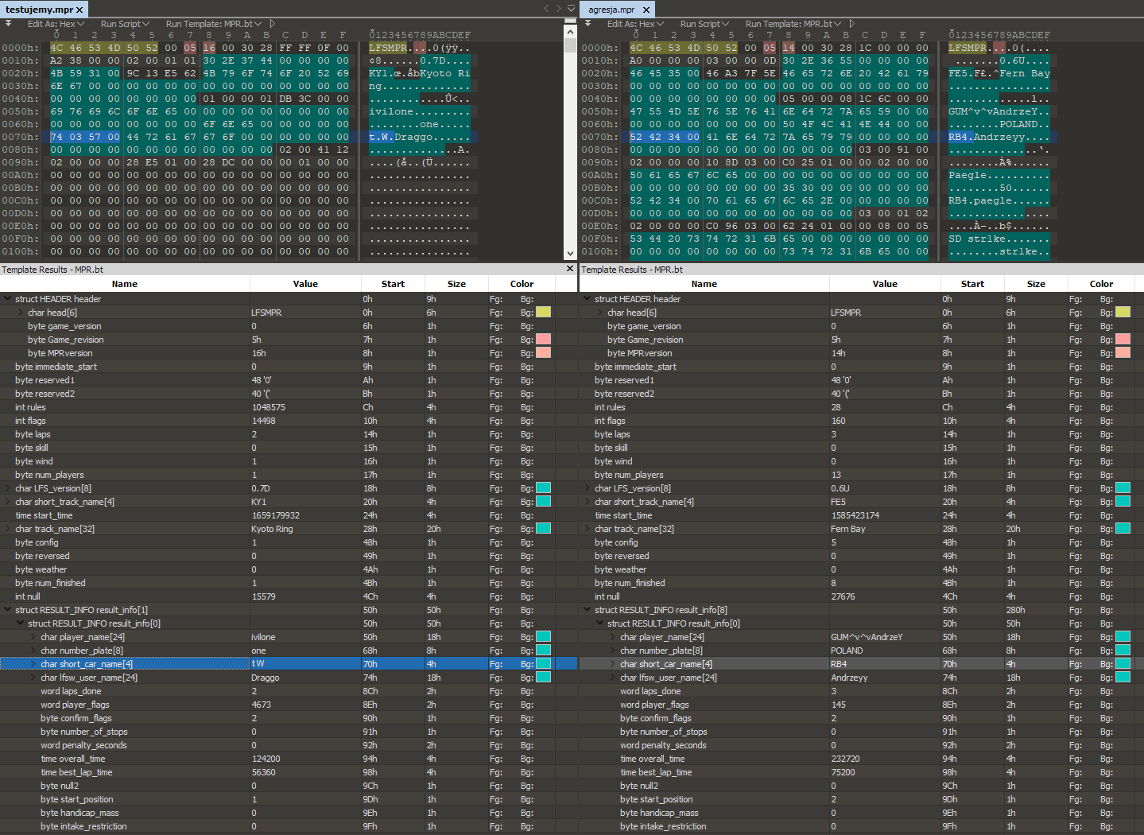Viewport: 1144px width, 835px height.
Task: Click teal Bg swatch for LFS_version in right results
Action: click(x=1123, y=488)
